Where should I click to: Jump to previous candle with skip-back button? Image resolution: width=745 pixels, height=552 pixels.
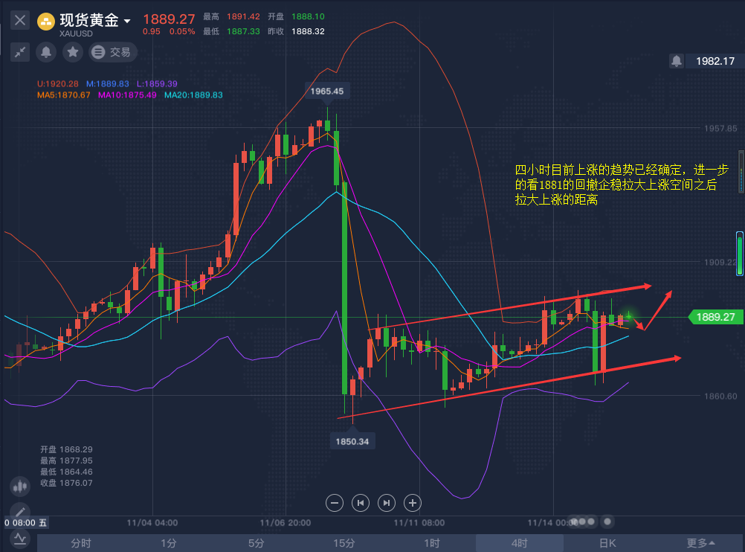[361, 503]
